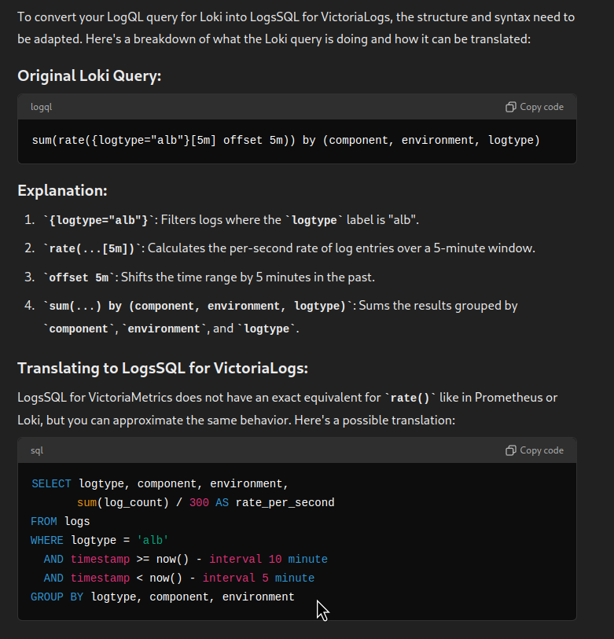The height and width of the screenshot is (639, 614).
Task: Click the inline code rate(...[5m]) in item 2
Action: click(92, 248)
